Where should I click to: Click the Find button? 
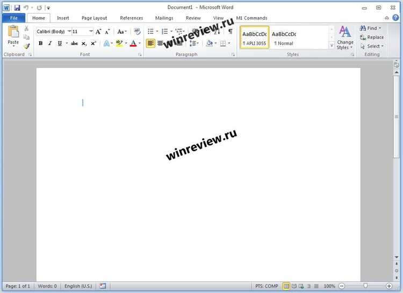click(370, 28)
